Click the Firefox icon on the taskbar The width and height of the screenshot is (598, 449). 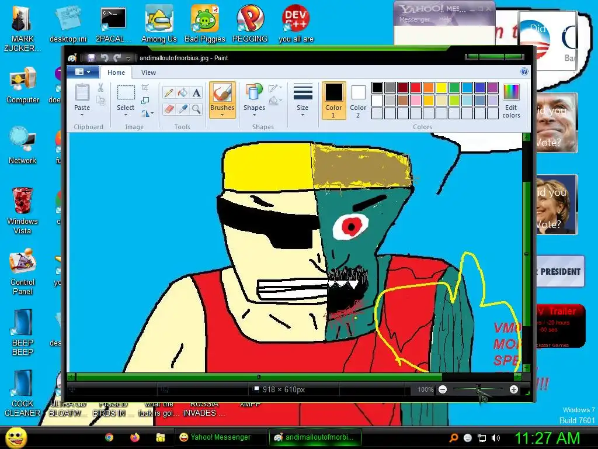tap(135, 437)
